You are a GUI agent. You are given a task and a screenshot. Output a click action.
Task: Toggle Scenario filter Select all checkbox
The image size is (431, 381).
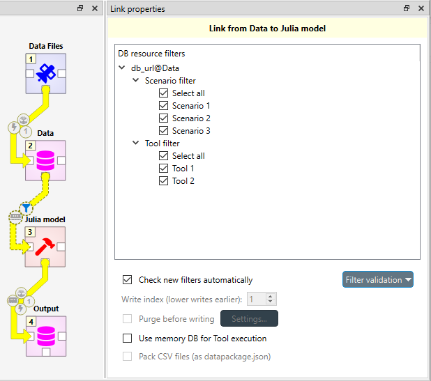pos(164,93)
